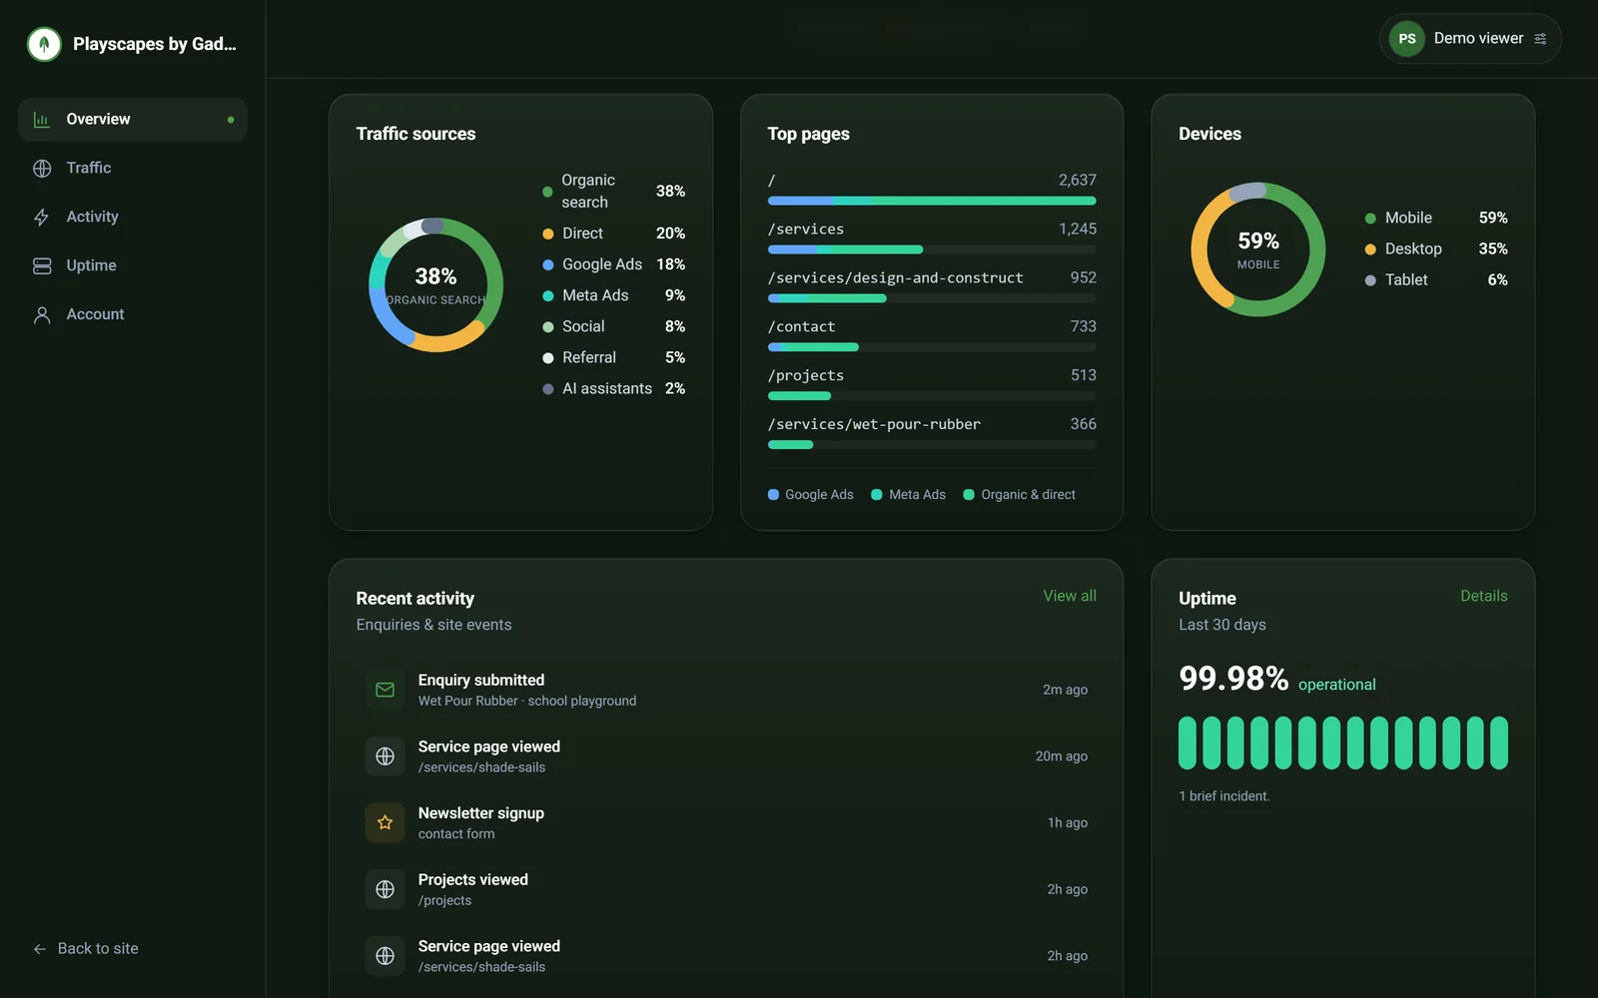Open the Overview menu item

(133, 120)
